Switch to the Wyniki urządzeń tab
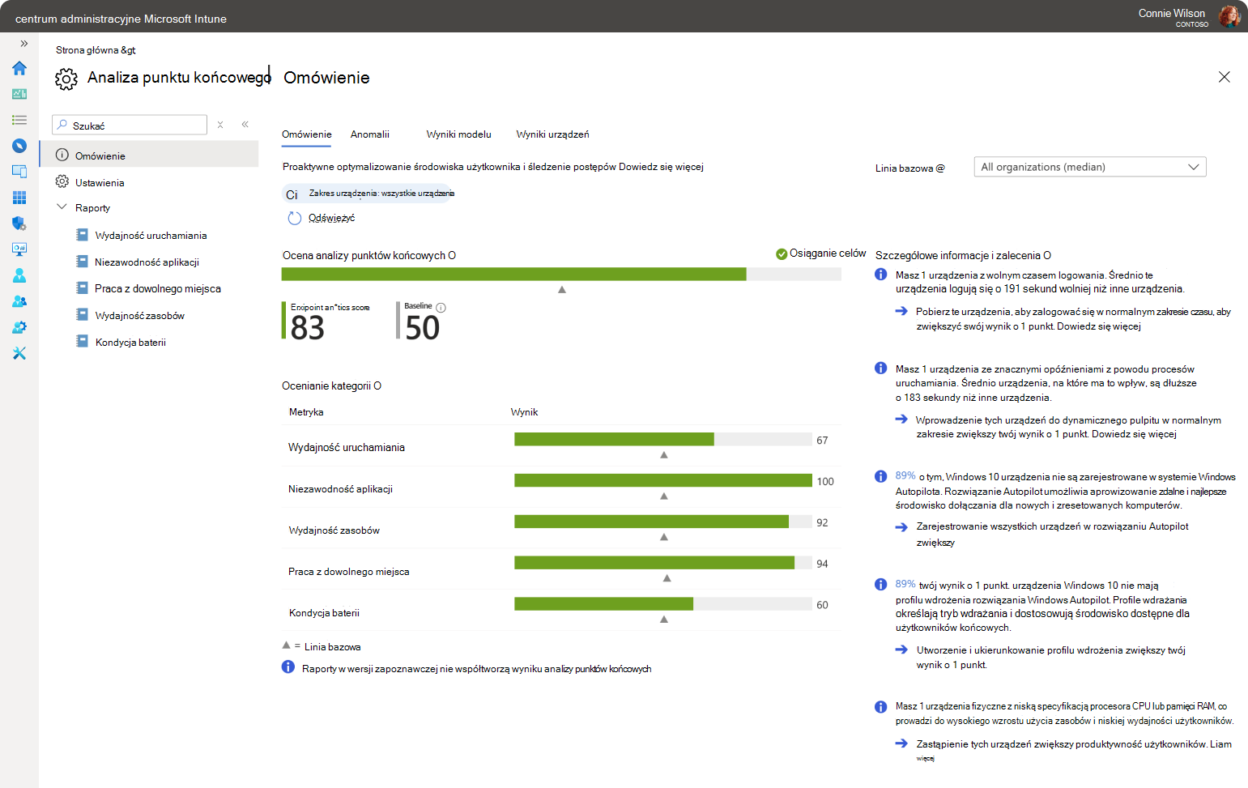This screenshot has height=788, width=1248. pos(552,134)
